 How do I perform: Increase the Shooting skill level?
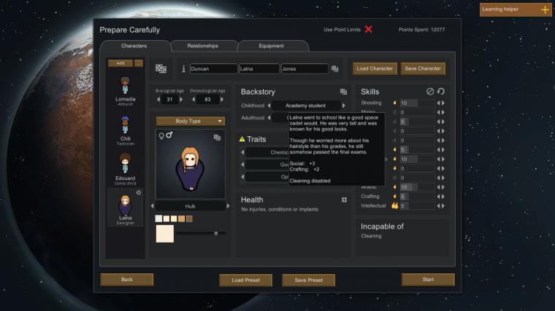pos(443,103)
